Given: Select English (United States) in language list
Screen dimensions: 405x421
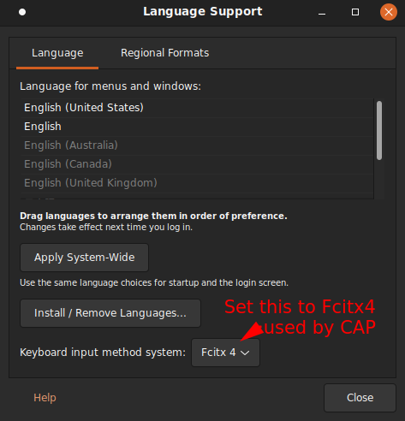Looking at the screenshot, I should tap(197, 108).
